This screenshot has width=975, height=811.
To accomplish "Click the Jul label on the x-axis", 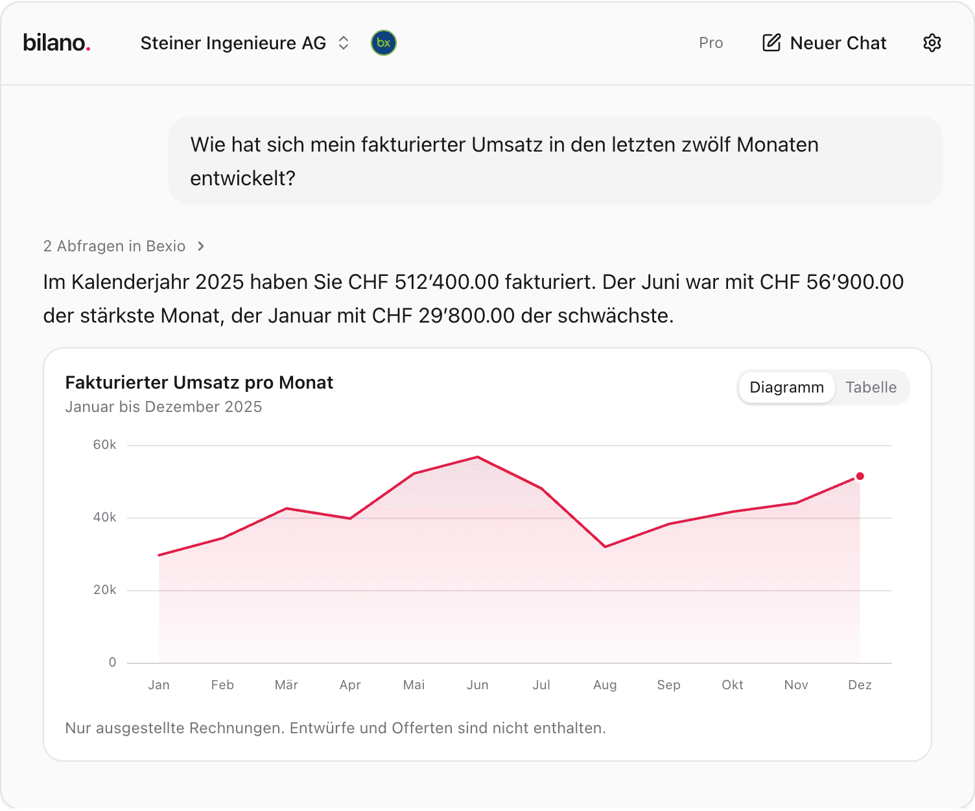I will (541, 685).
